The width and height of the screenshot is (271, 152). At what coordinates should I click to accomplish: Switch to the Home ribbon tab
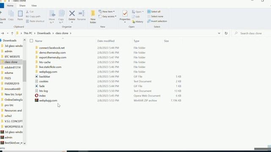tap(10, 5)
